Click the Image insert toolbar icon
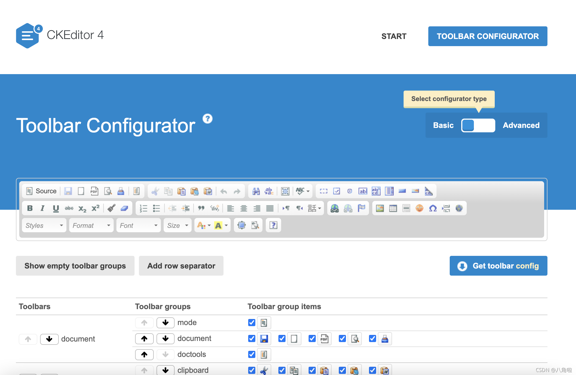This screenshot has width=576, height=375. pos(380,208)
